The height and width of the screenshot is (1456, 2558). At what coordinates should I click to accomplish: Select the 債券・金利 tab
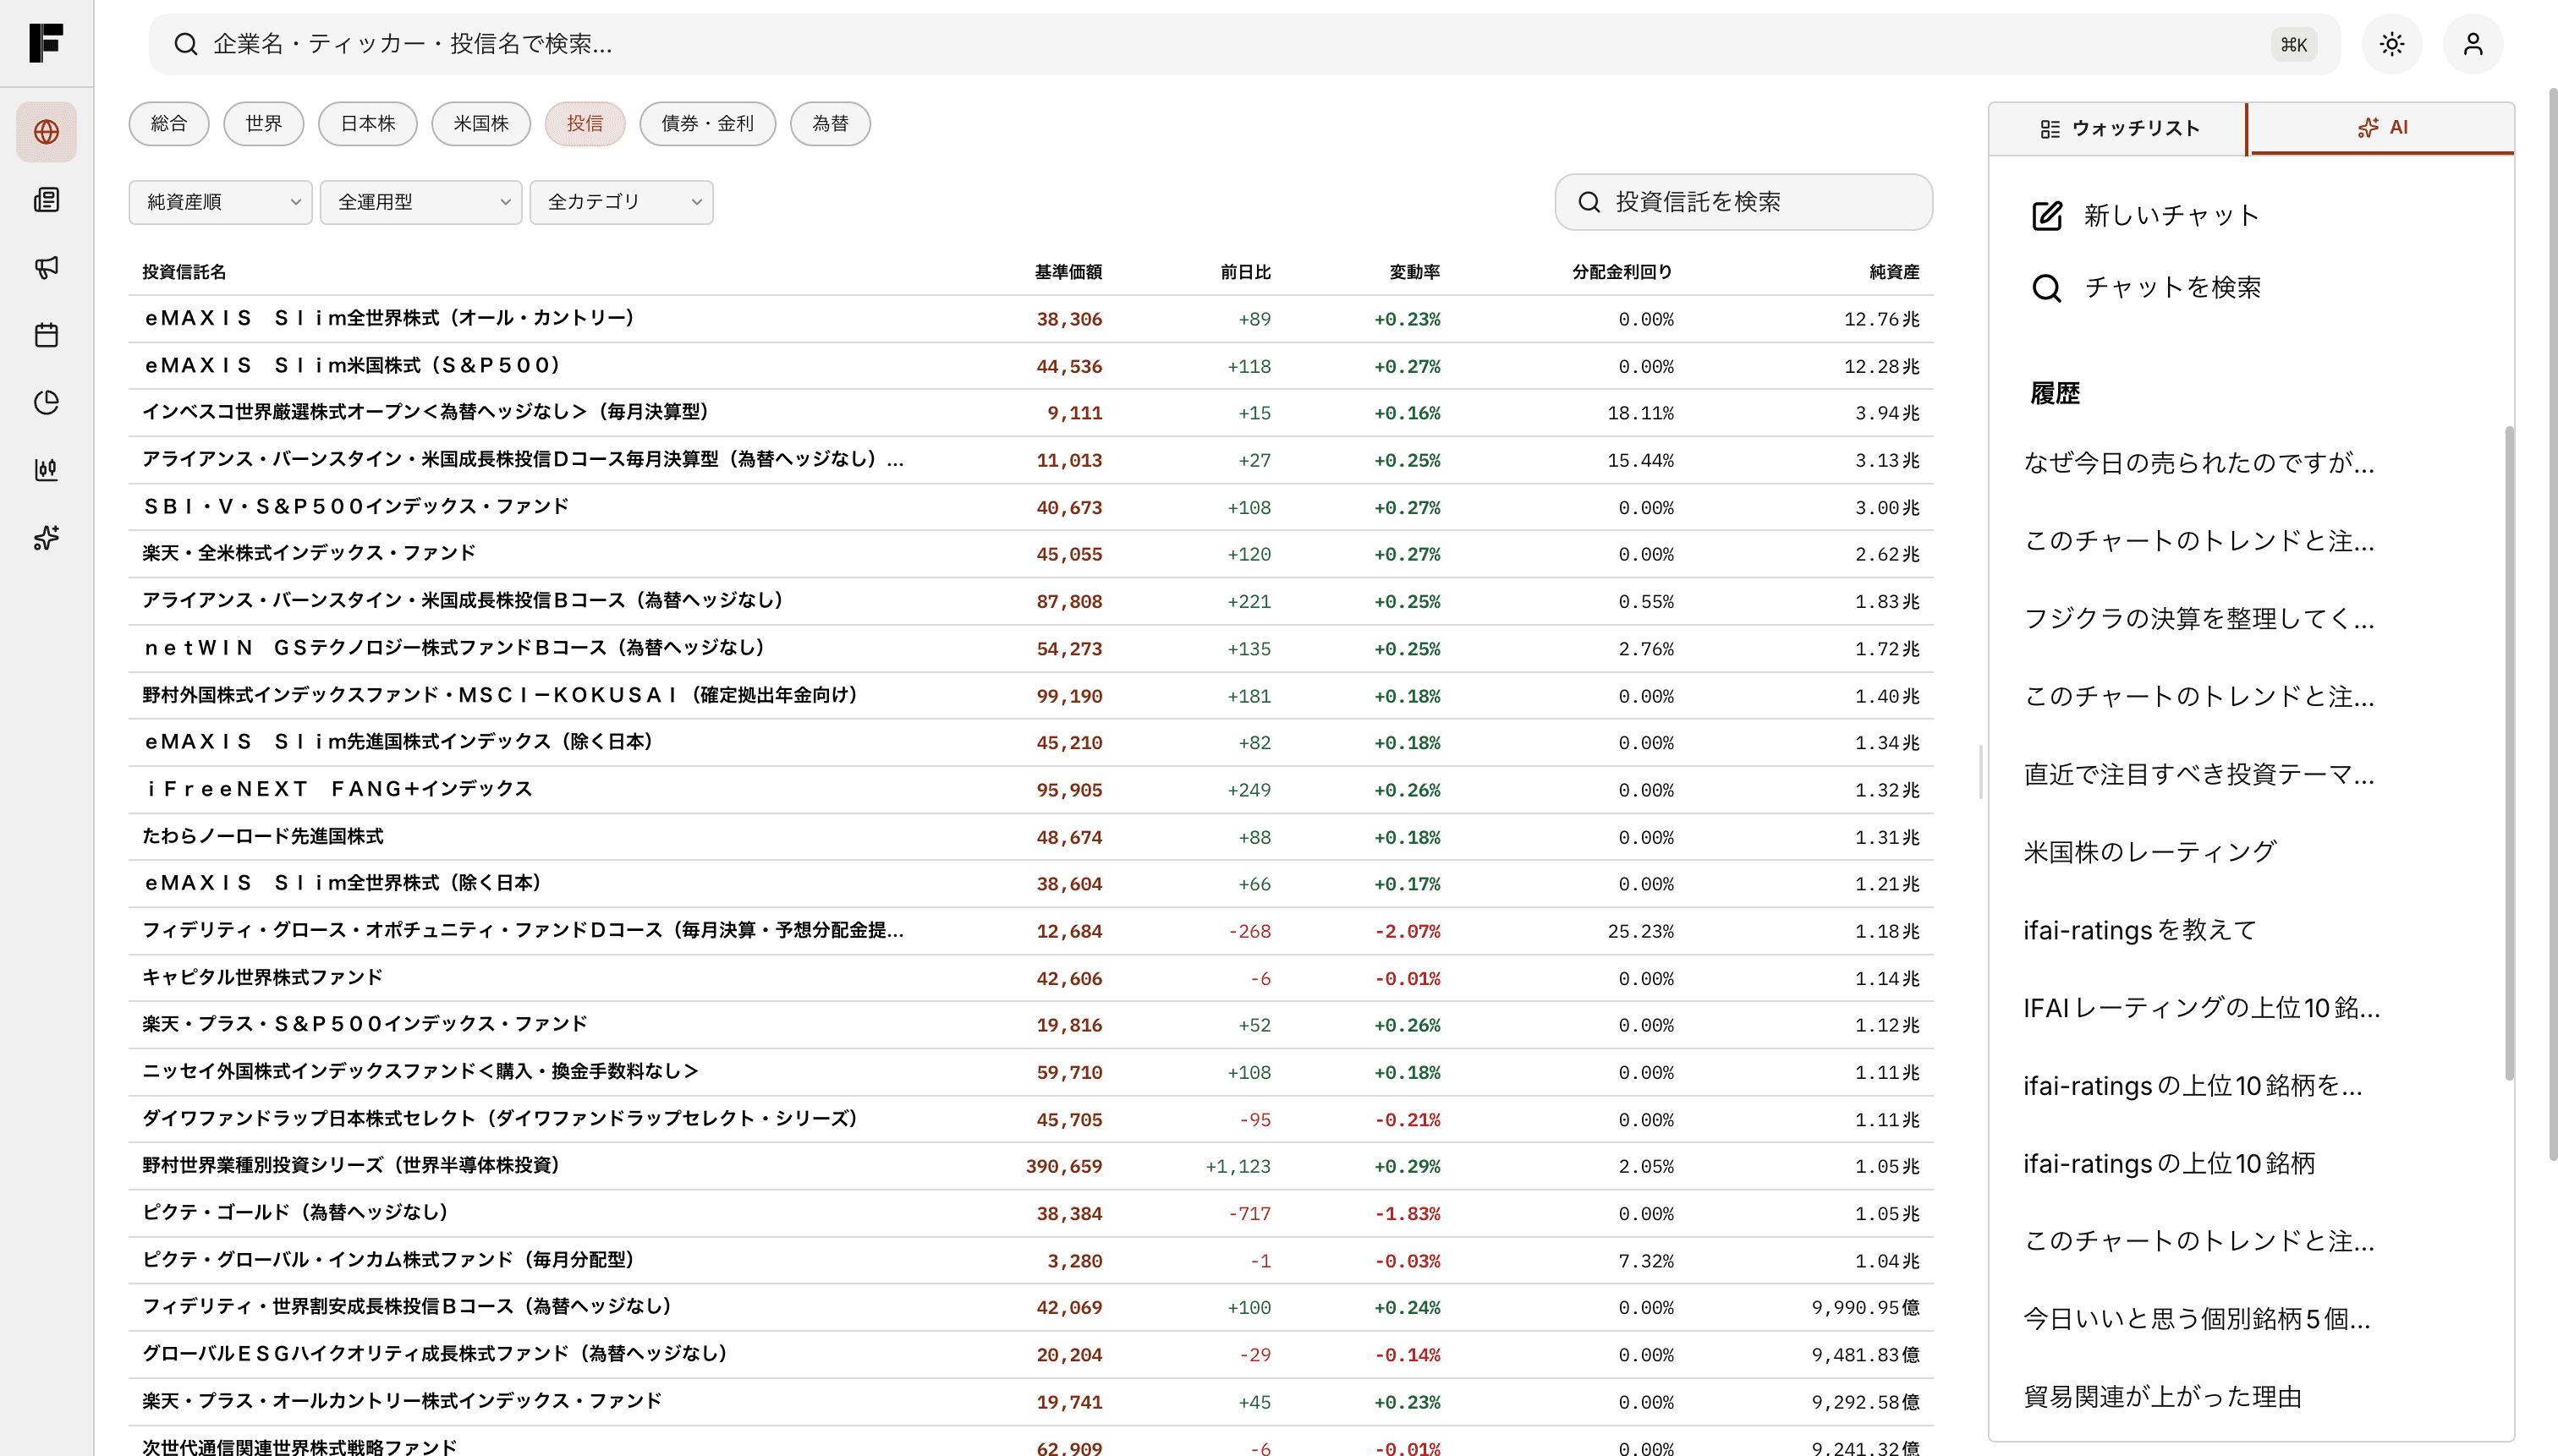[x=707, y=124]
